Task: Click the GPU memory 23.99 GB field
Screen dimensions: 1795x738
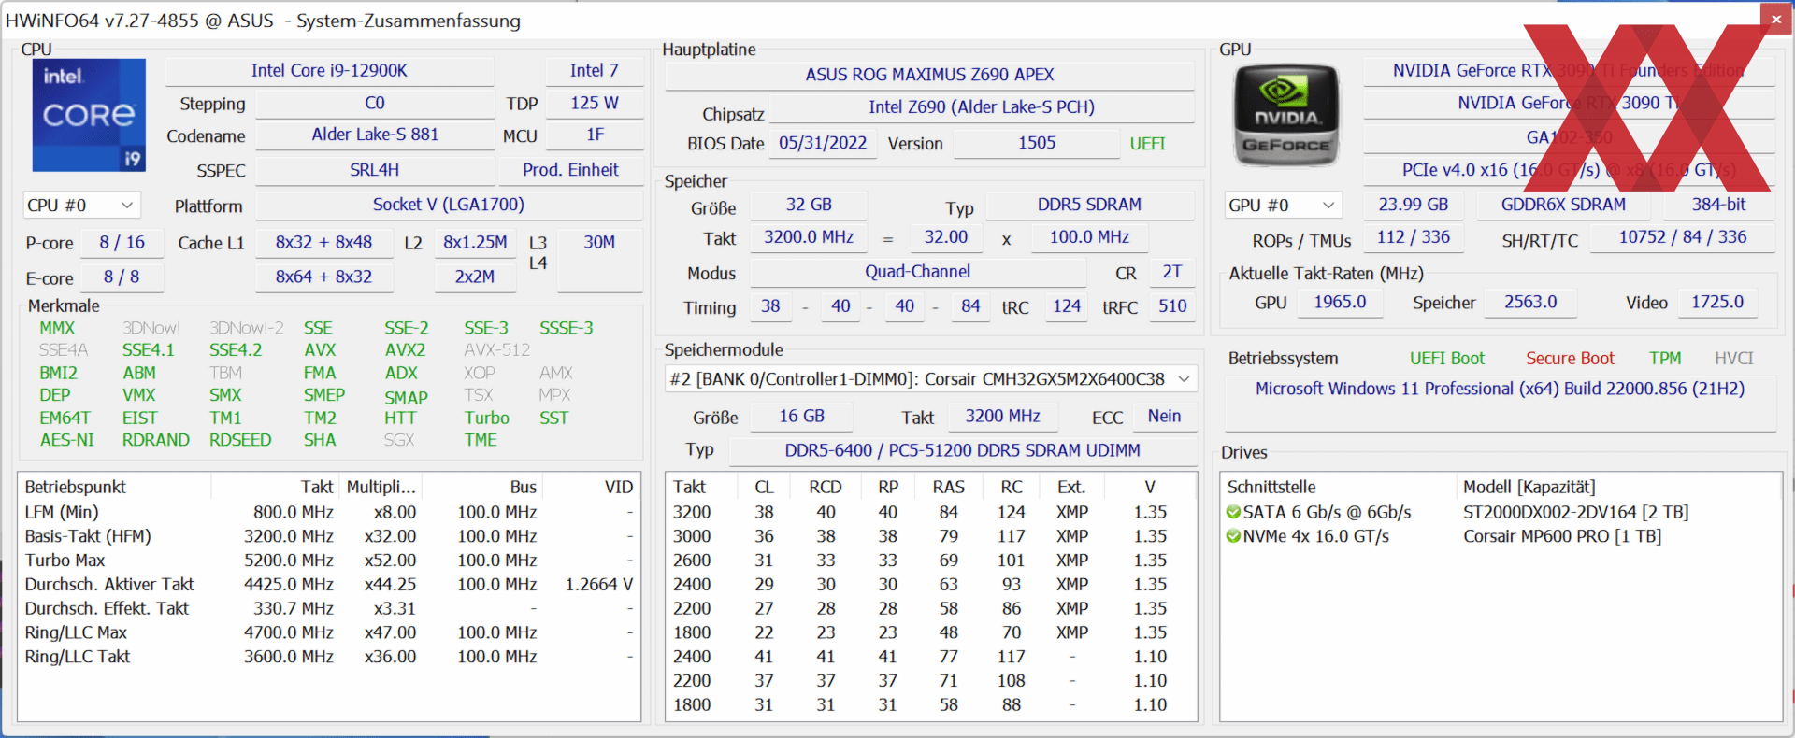Action: [1414, 205]
